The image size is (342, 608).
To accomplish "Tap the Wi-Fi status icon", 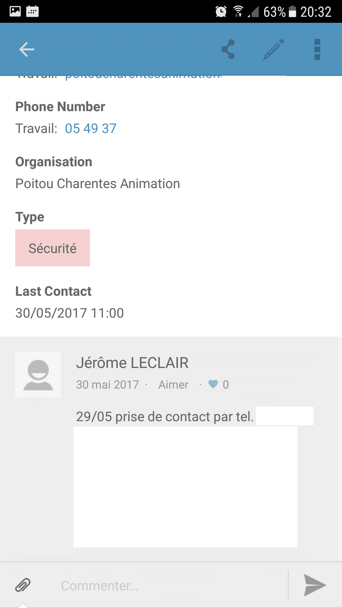I will 238,11.
